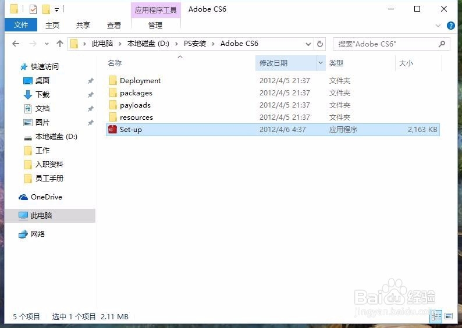Click the new folder quick access icon
This screenshot has height=328, width=462.
pyautogui.click(x=46, y=9)
